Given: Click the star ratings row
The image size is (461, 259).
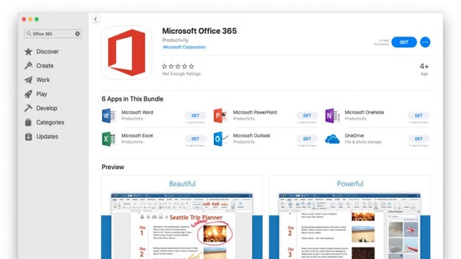Looking at the screenshot, I should click(178, 66).
